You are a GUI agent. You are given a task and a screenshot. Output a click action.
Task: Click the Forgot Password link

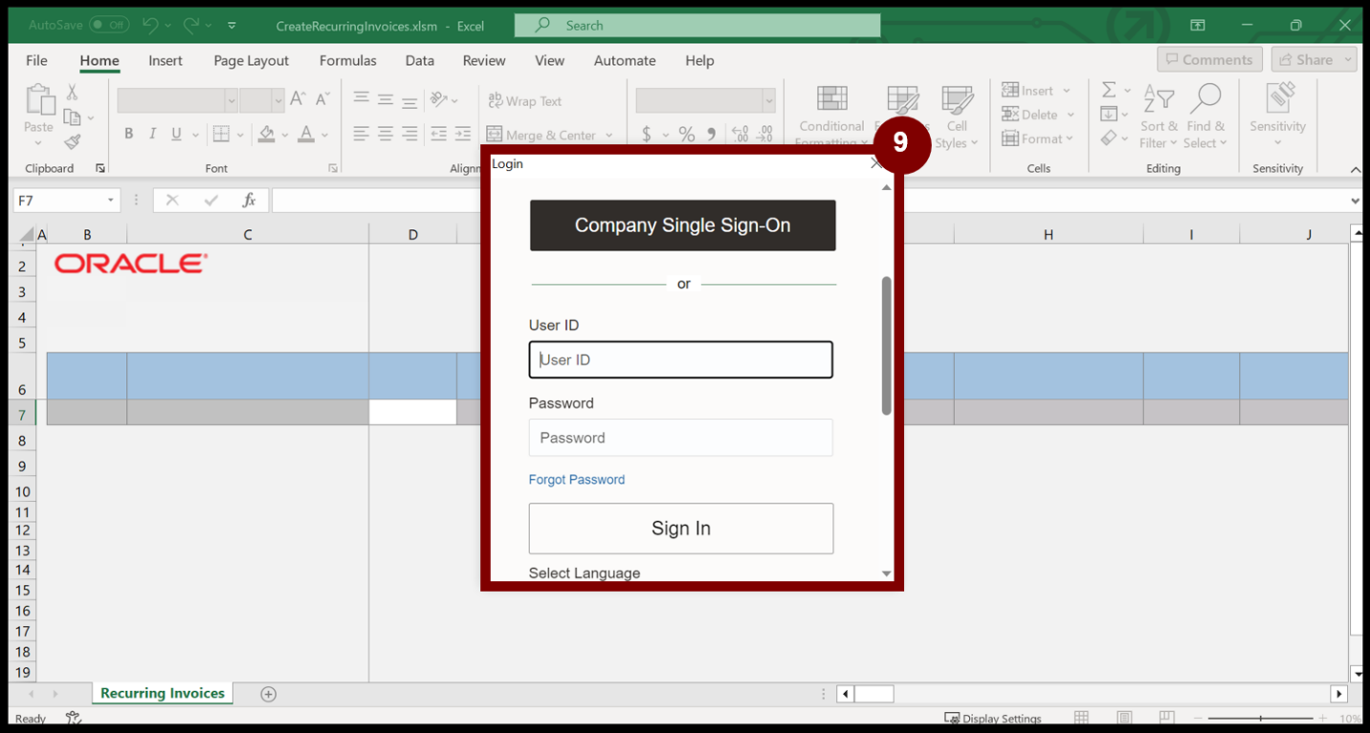click(577, 480)
